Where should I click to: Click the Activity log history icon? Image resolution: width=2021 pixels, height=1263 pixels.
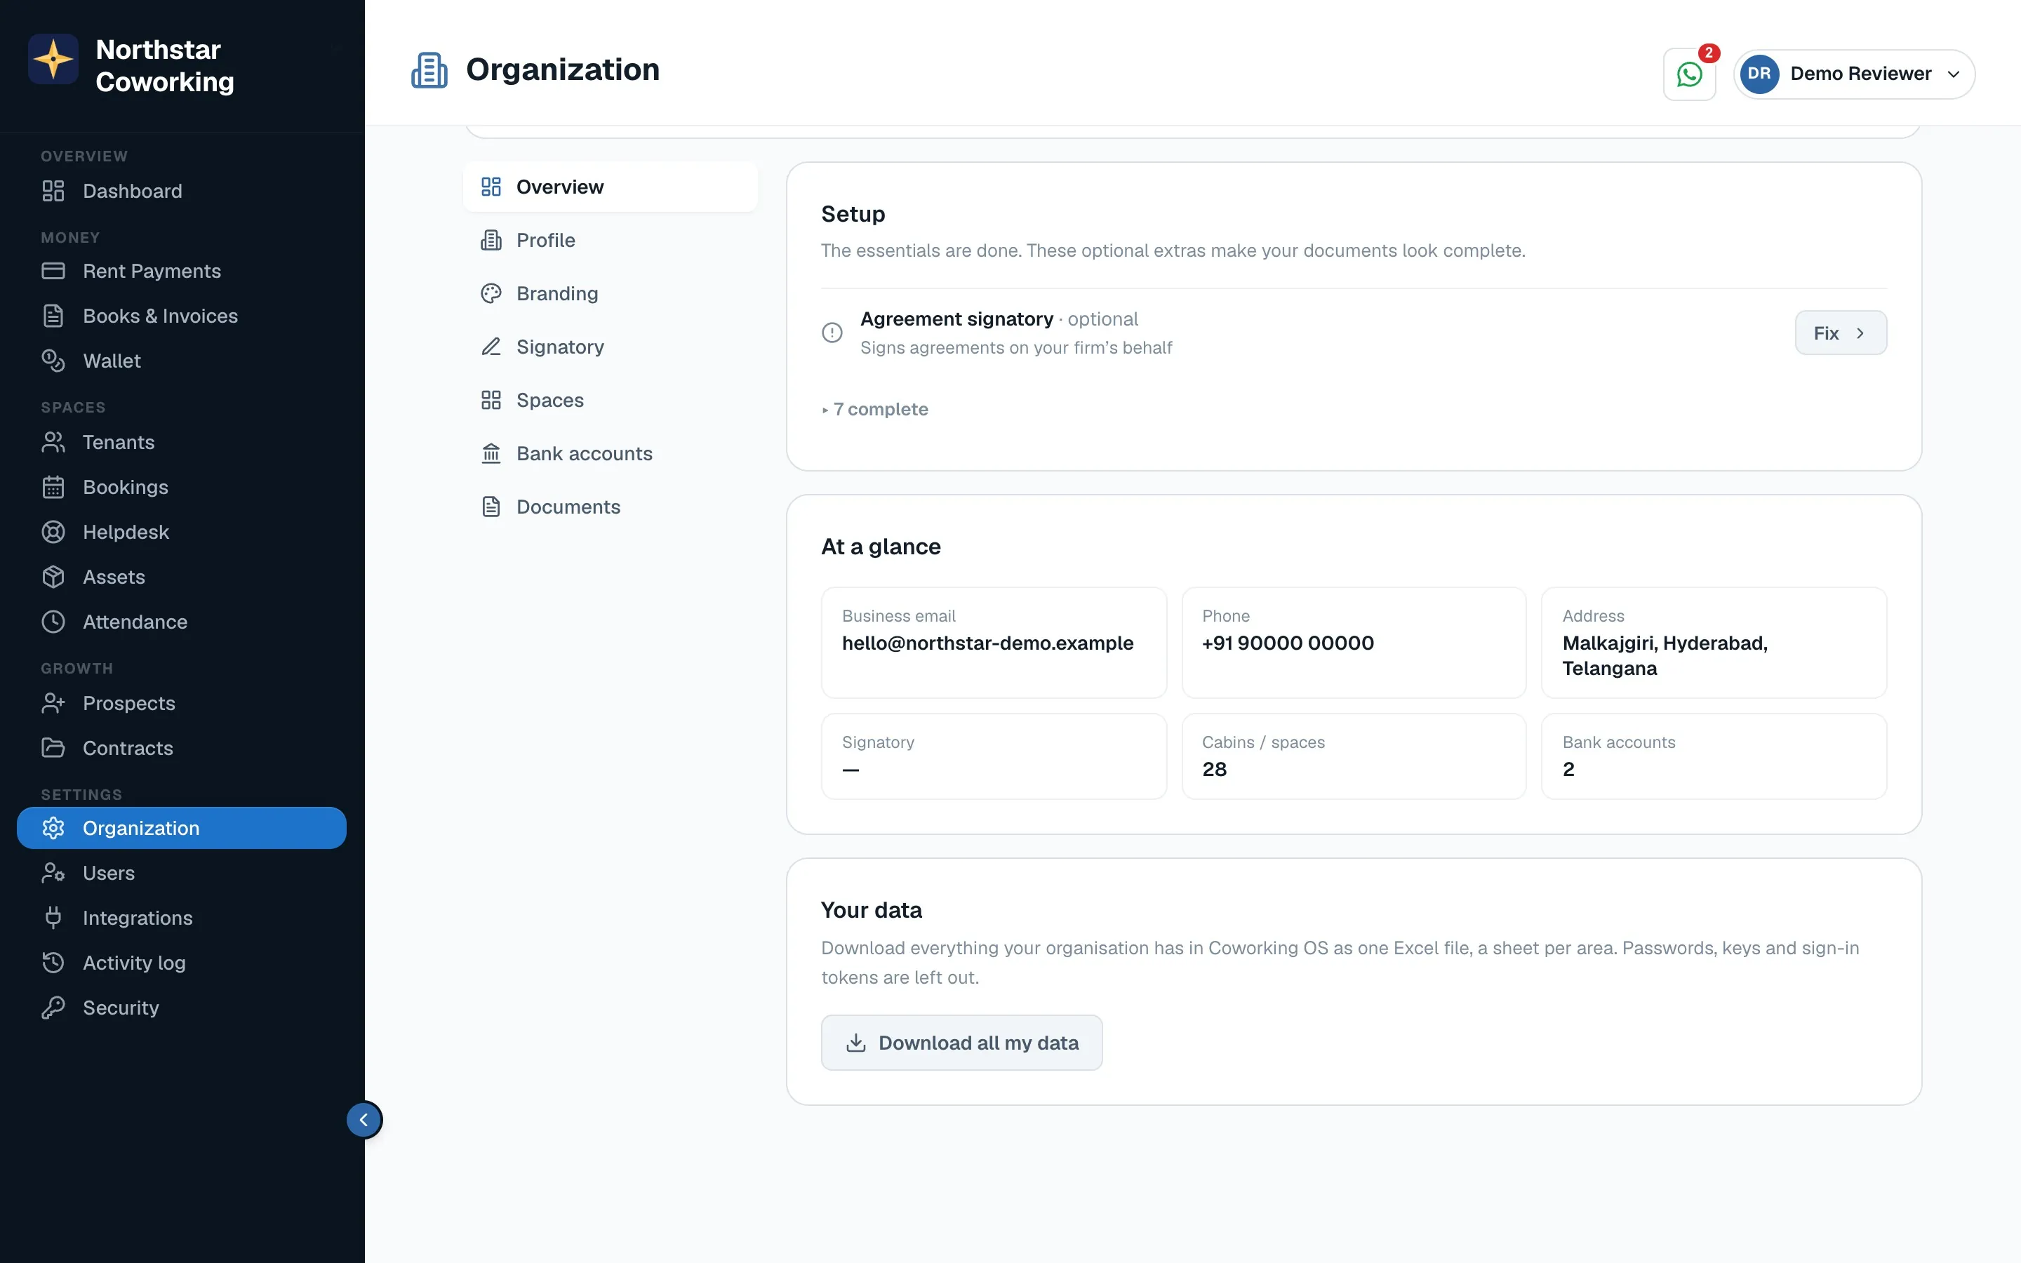(53, 963)
